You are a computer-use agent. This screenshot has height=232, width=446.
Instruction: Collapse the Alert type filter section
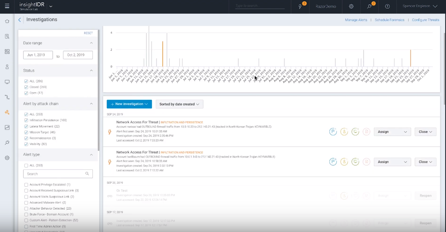pos(91,155)
